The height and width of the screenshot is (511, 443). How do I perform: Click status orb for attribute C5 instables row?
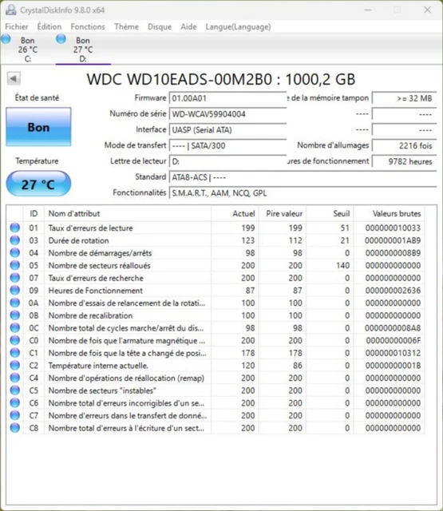[14, 390]
